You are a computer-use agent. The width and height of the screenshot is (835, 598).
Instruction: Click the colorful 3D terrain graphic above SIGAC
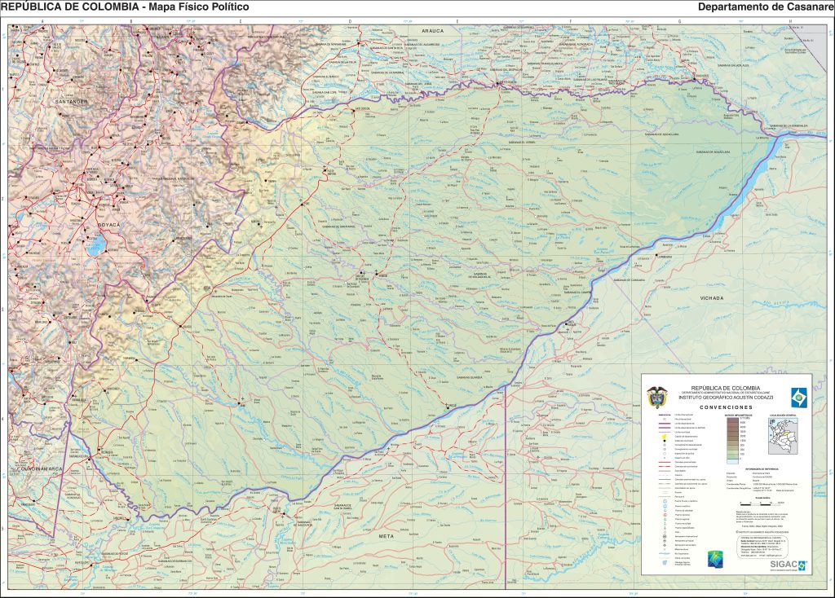[714, 558]
